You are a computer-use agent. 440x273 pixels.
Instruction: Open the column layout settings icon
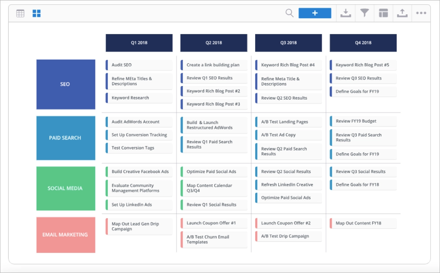[384, 13]
